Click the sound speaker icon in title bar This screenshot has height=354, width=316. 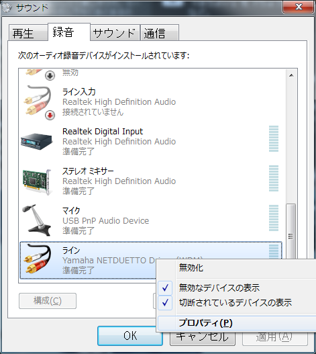[7, 7]
